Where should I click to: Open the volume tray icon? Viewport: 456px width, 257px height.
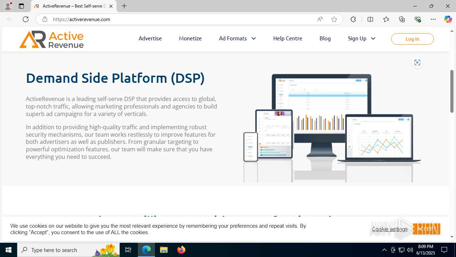(410, 250)
